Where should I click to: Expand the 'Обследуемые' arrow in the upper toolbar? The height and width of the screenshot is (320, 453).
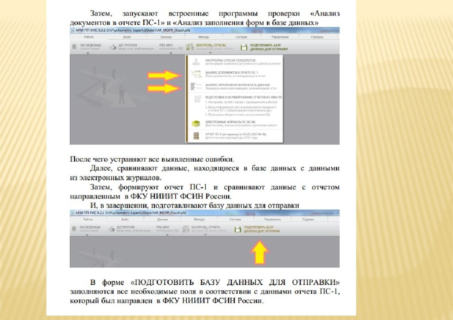pyautogui.click(x=88, y=53)
